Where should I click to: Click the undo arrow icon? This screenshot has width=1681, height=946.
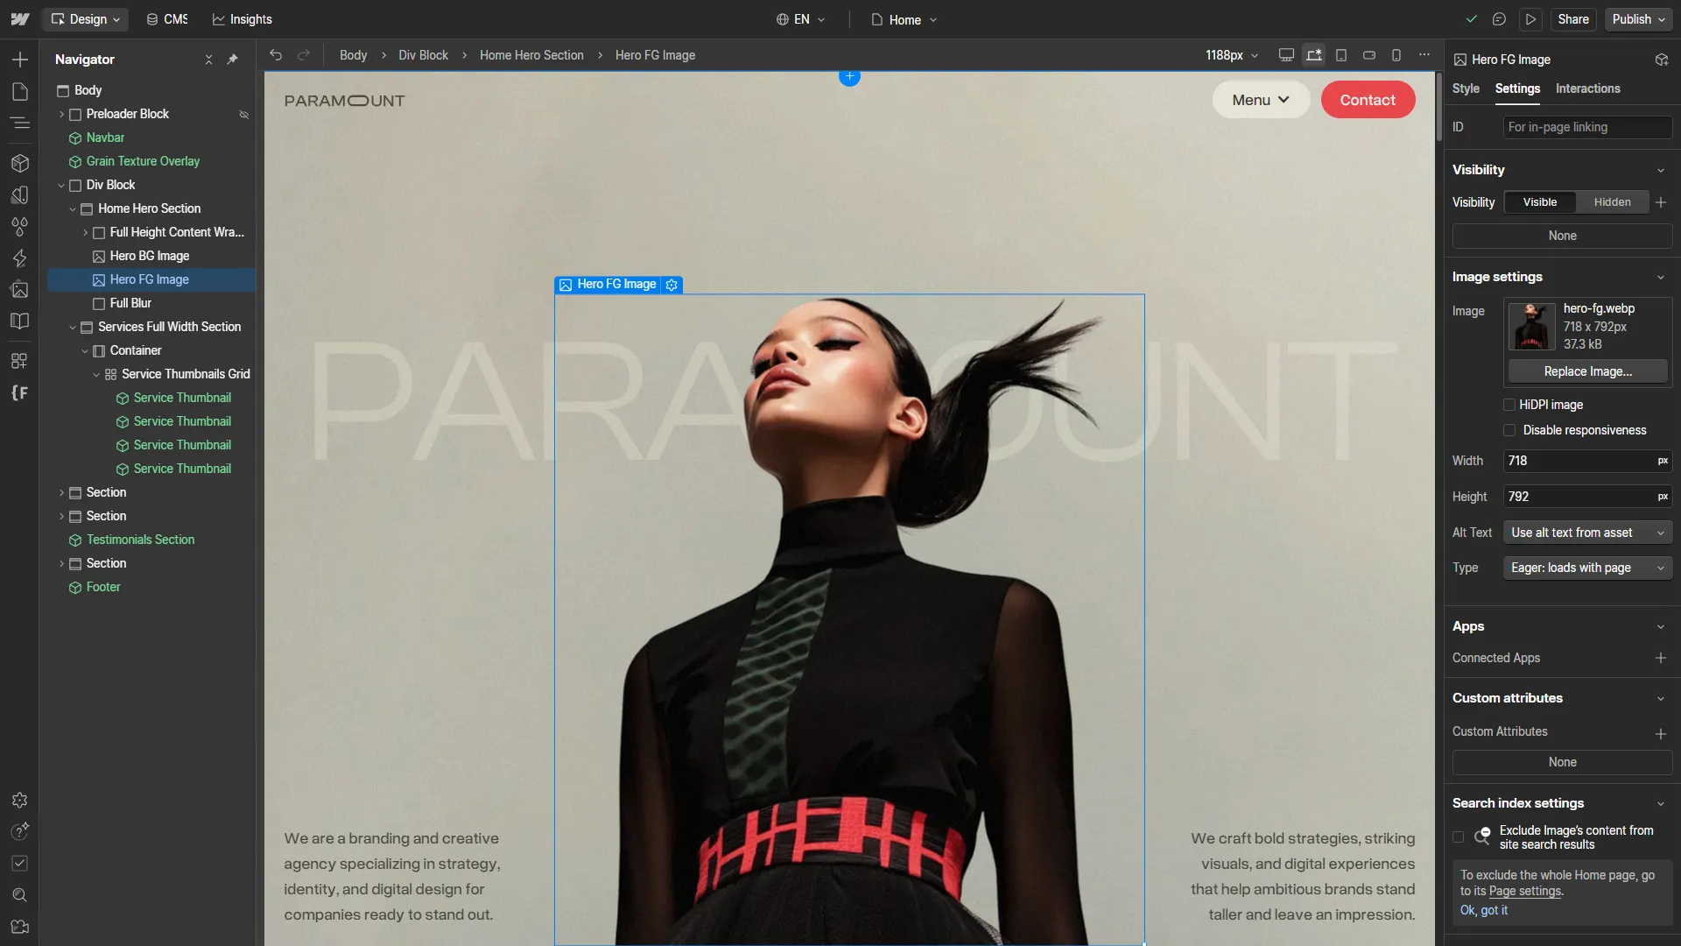pos(276,55)
